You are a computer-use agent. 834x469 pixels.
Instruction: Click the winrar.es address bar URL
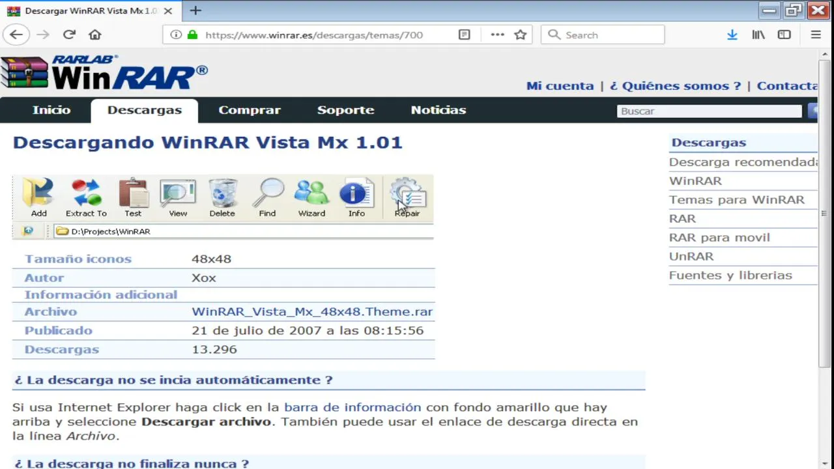(x=314, y=35)
